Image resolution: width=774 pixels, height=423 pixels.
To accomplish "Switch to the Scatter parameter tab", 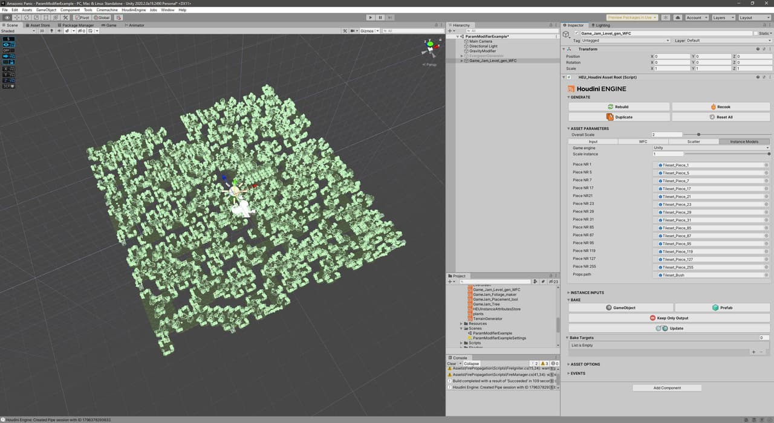I will (x=694, y=141).
